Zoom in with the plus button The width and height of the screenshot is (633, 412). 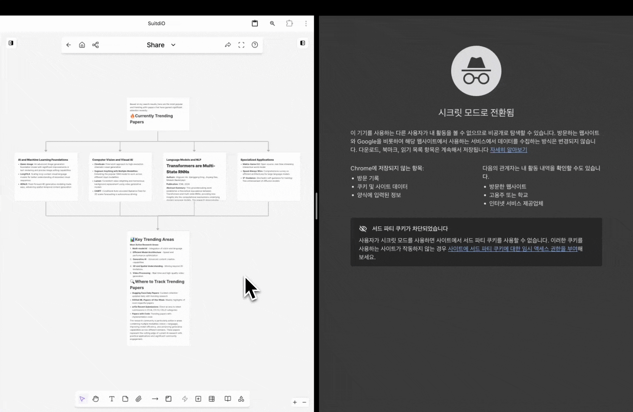click(295, 402)
